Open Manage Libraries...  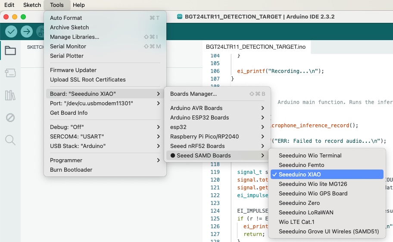click(105, 37)
